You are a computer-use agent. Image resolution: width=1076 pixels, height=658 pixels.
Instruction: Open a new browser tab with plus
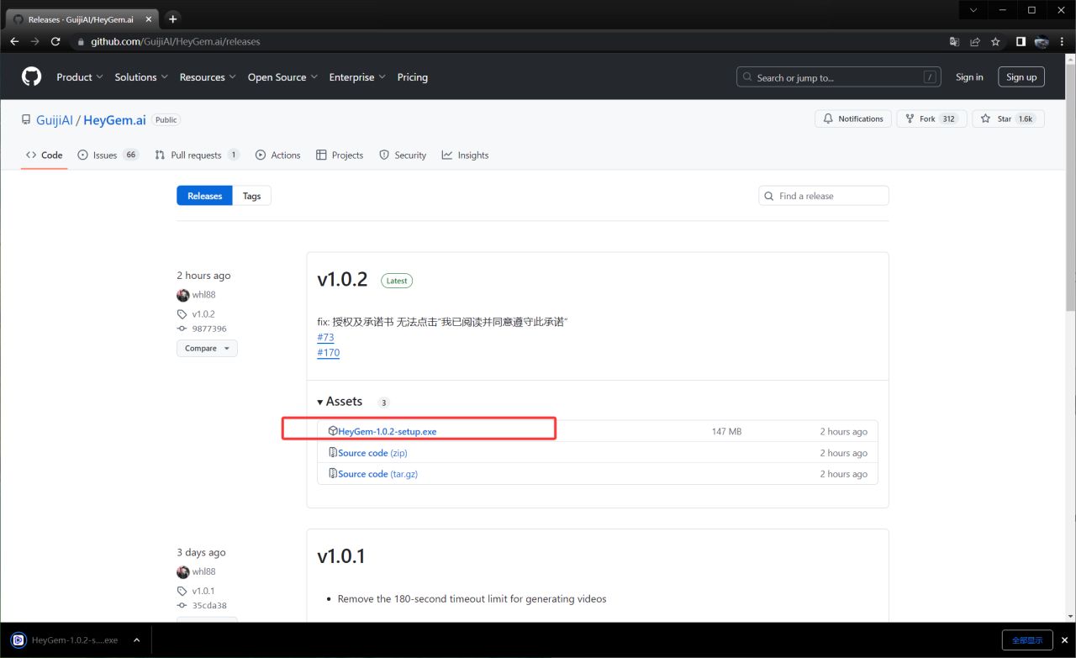[173, 18]
